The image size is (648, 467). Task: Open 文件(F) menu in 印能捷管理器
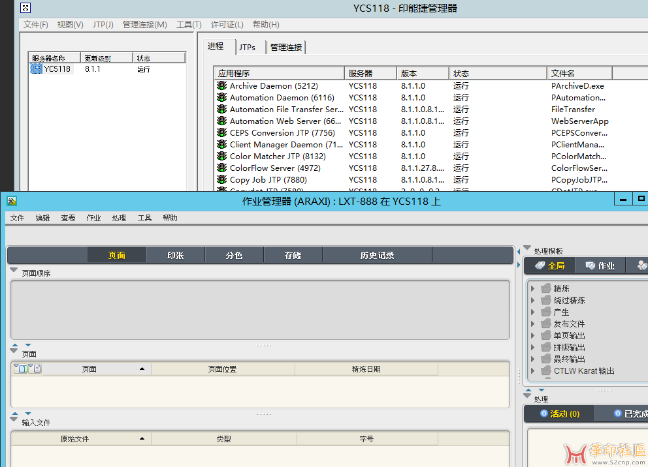[x=35, y=25]
